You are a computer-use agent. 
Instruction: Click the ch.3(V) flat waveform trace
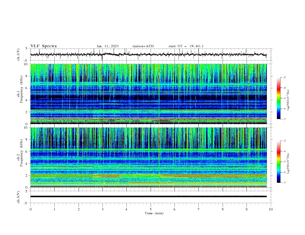[x=148, y=197]
